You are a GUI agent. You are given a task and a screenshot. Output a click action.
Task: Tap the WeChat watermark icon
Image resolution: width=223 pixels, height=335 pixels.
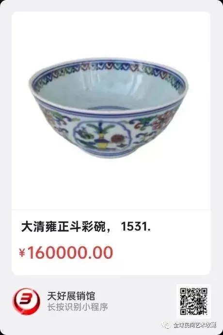pos(166,325)
